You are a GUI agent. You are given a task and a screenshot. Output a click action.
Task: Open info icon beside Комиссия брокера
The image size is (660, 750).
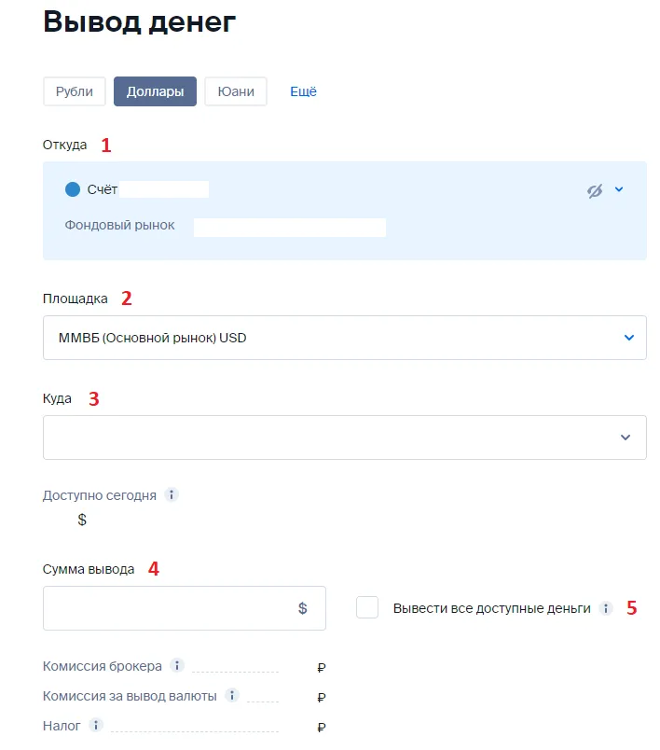(177, 665)
